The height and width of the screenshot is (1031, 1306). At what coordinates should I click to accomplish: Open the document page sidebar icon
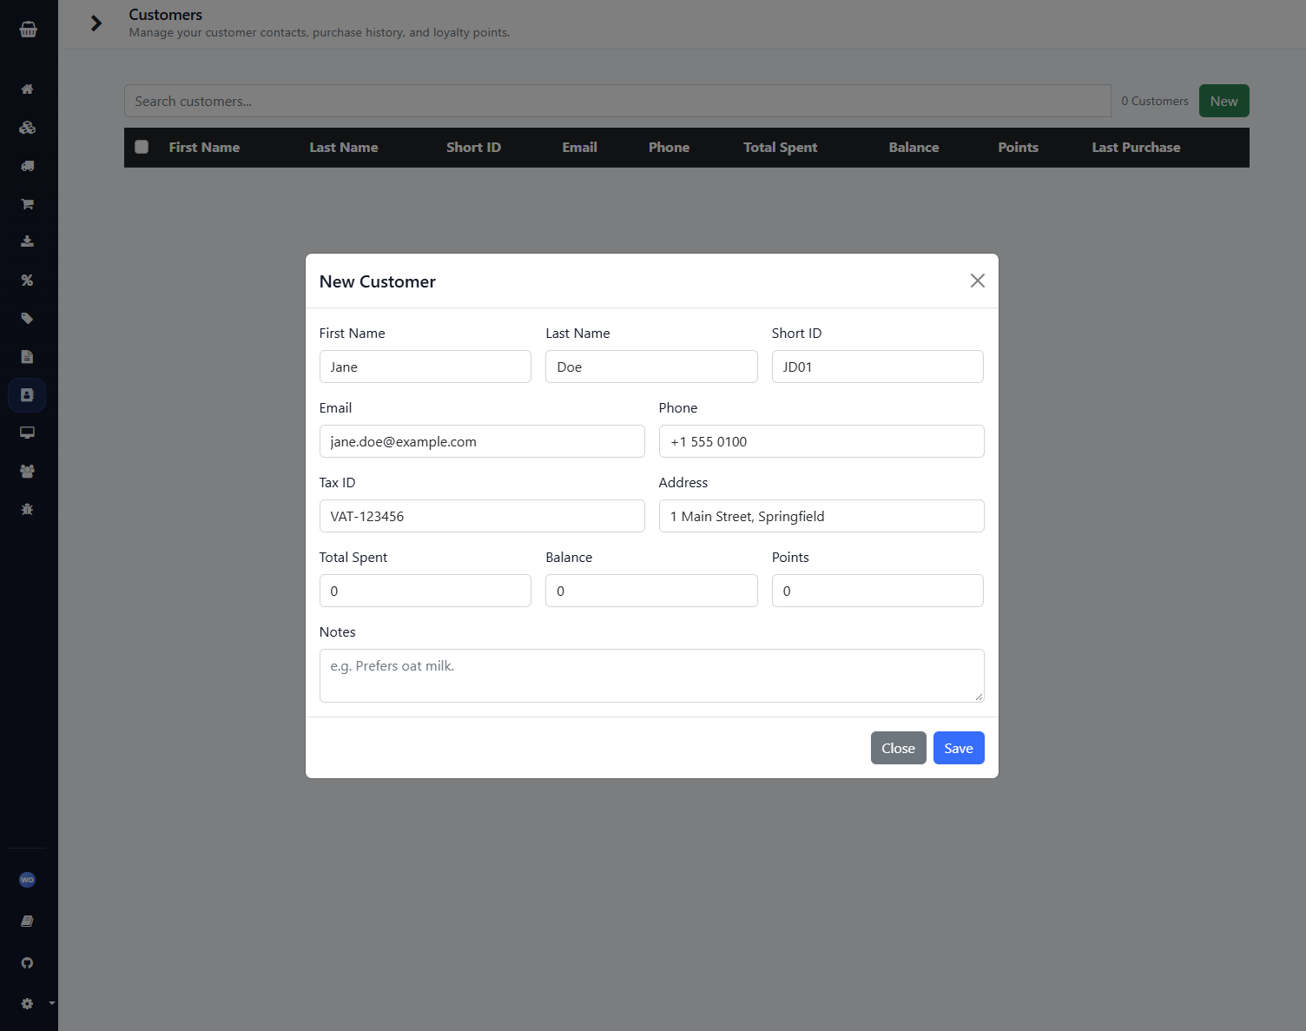[x=27, y=357]
